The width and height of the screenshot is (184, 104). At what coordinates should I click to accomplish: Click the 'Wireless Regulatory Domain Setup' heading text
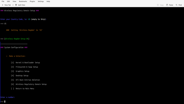click(20, 11)
